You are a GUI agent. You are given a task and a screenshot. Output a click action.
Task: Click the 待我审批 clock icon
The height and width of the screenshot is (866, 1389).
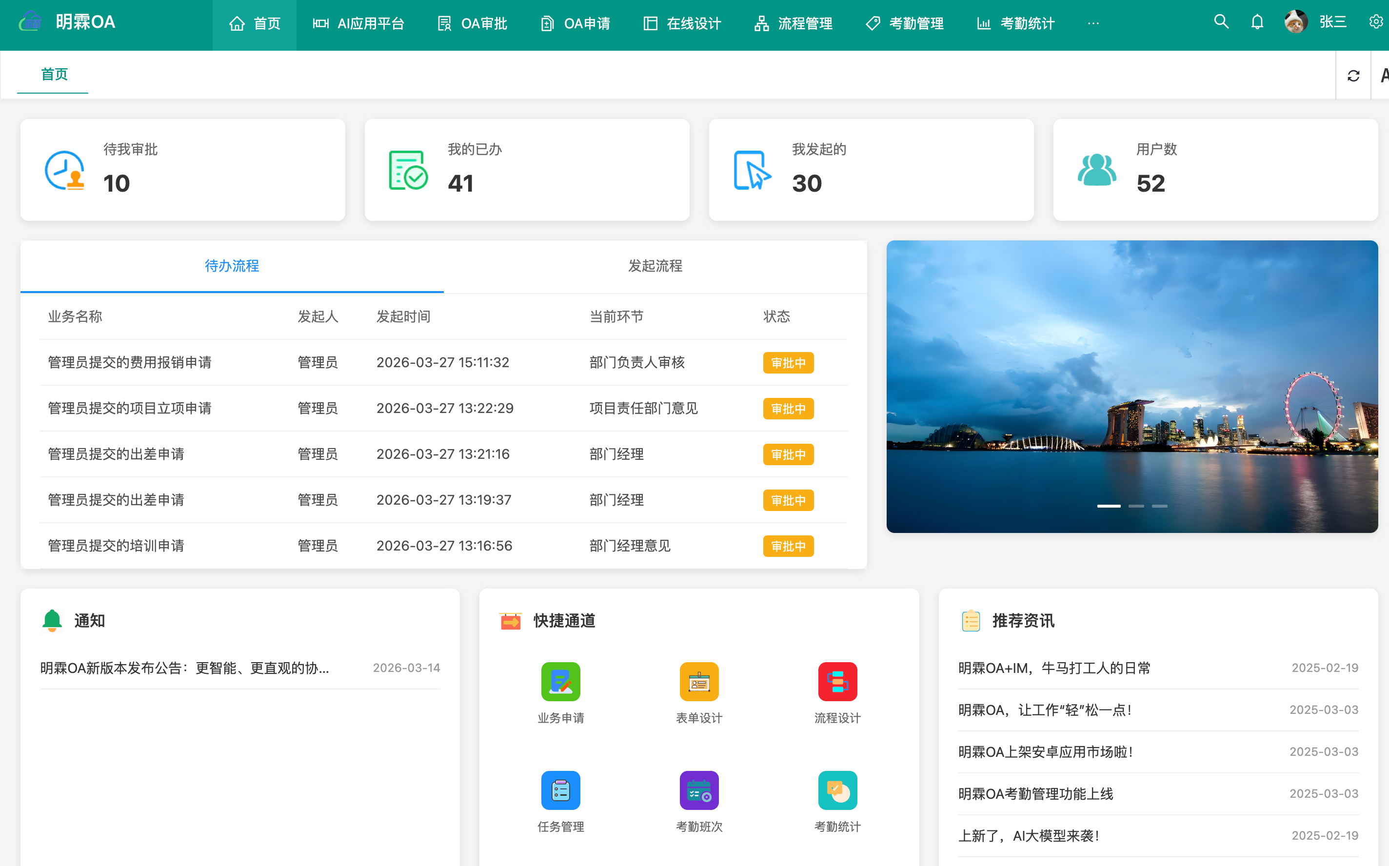pyautogui.click(x=65, y=170)
